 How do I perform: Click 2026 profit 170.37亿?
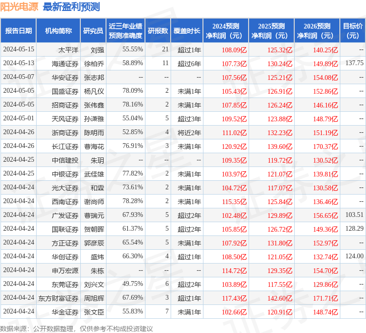click(326, 147)
